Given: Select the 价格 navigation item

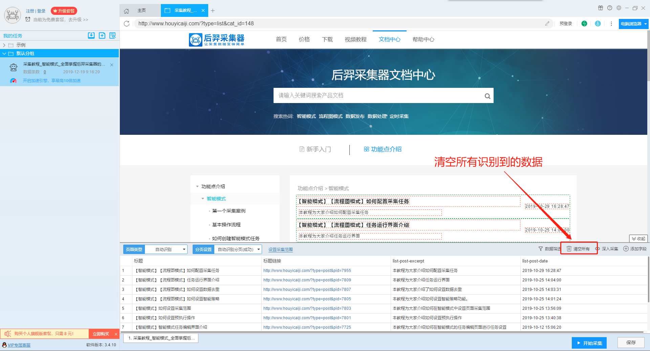Looking at the screenshot, I should coord(304,40).
